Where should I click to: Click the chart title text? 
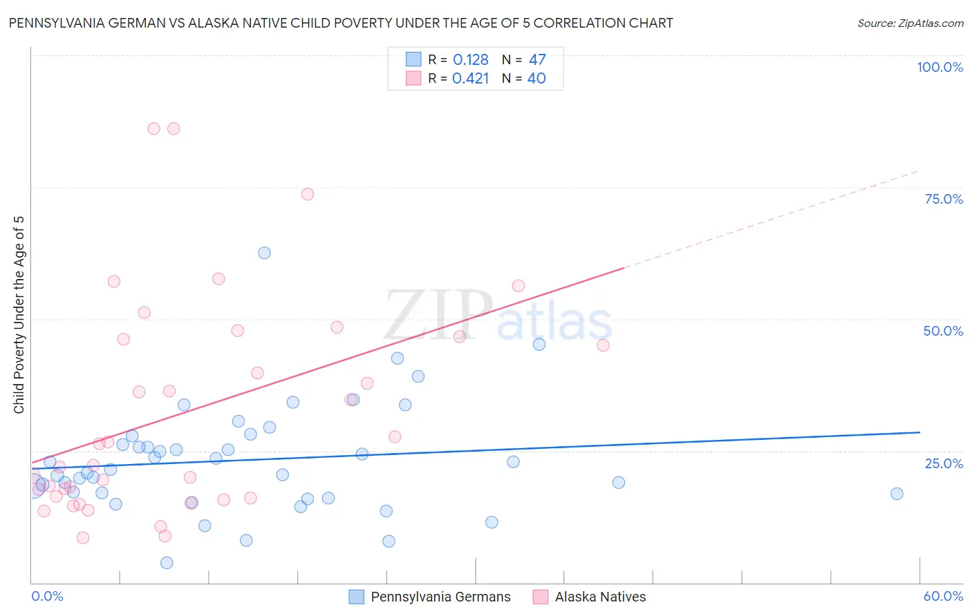tap(341, 23)
